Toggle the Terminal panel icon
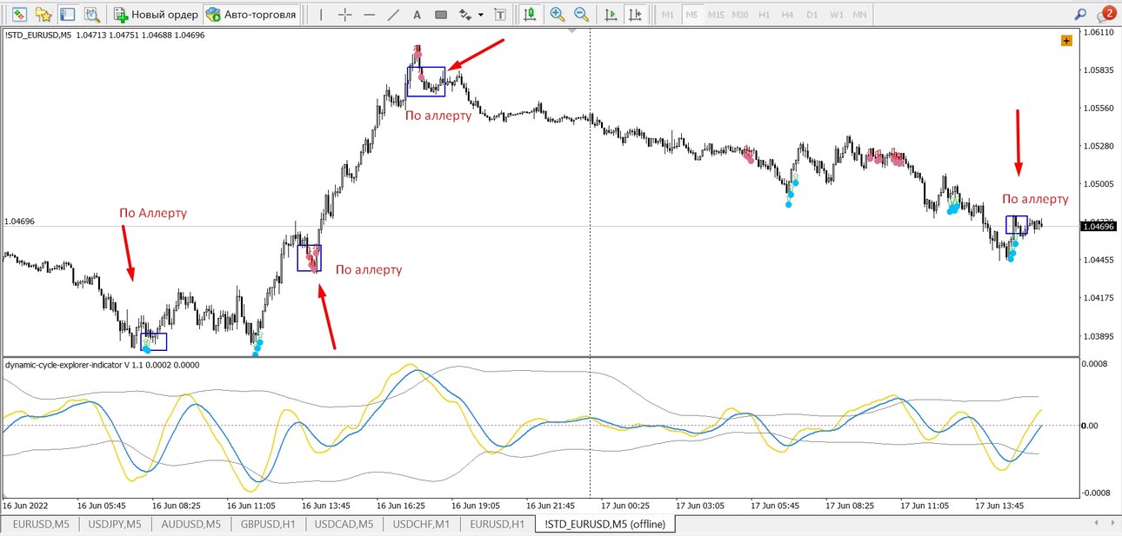Image resolution: width=1122 pixels, height=536 pixels. (x=68, y=15)
